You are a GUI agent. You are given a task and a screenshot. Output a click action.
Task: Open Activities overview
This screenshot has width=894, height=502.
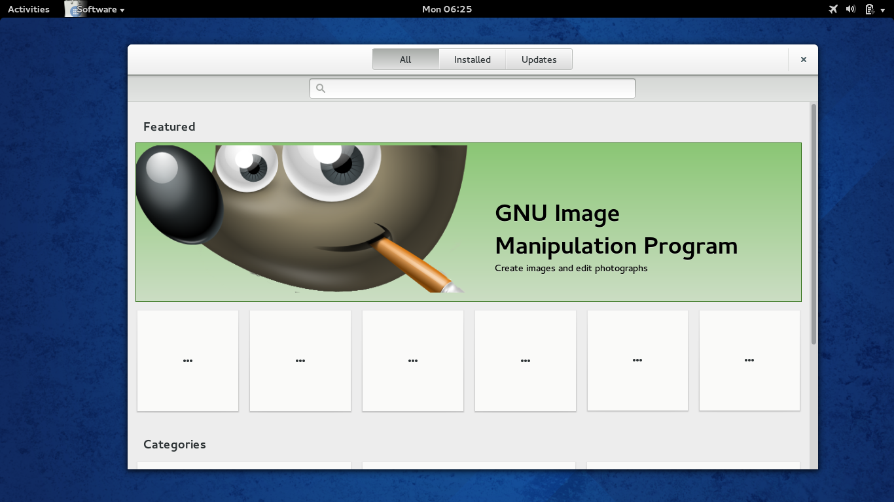coord(29,9)
